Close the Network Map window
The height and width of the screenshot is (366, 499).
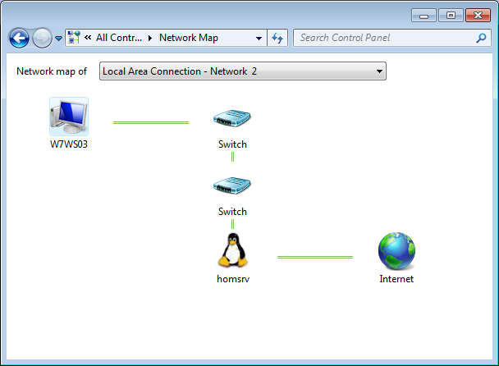pyautogui.click(x=478, y=15)
